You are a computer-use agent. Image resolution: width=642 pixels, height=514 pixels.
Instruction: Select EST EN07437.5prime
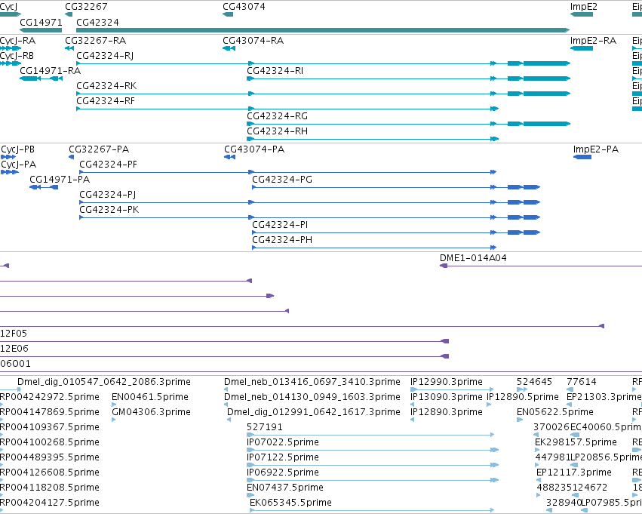tap(285, 488)
